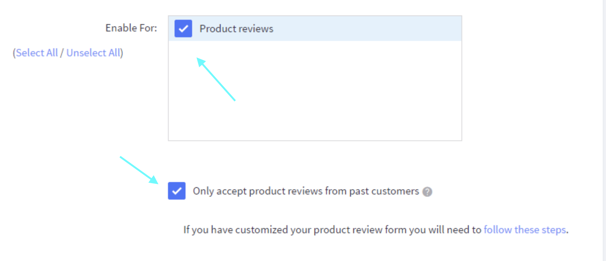
Task: Click the slash between Select All and Unselect All
Action: 62,53
